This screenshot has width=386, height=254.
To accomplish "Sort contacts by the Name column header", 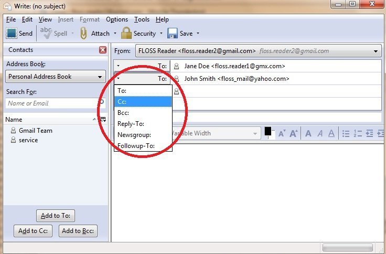I will [x=51, y=120].
